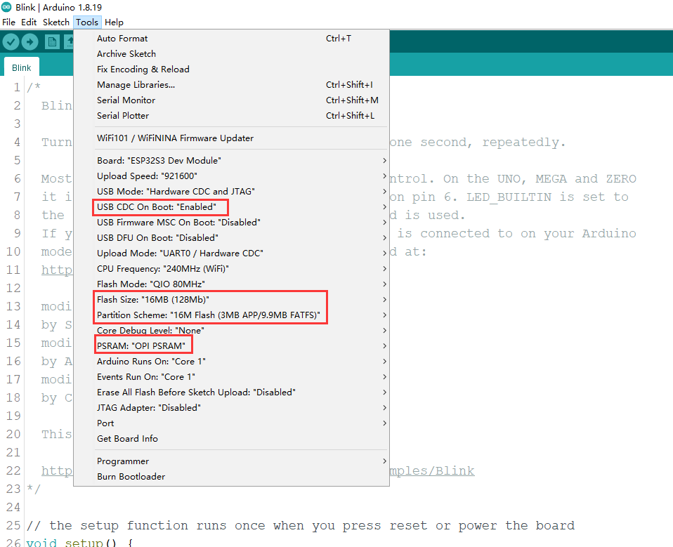
Task: Select Burn Bootloader menu item
Action: [x=131, y=477]
